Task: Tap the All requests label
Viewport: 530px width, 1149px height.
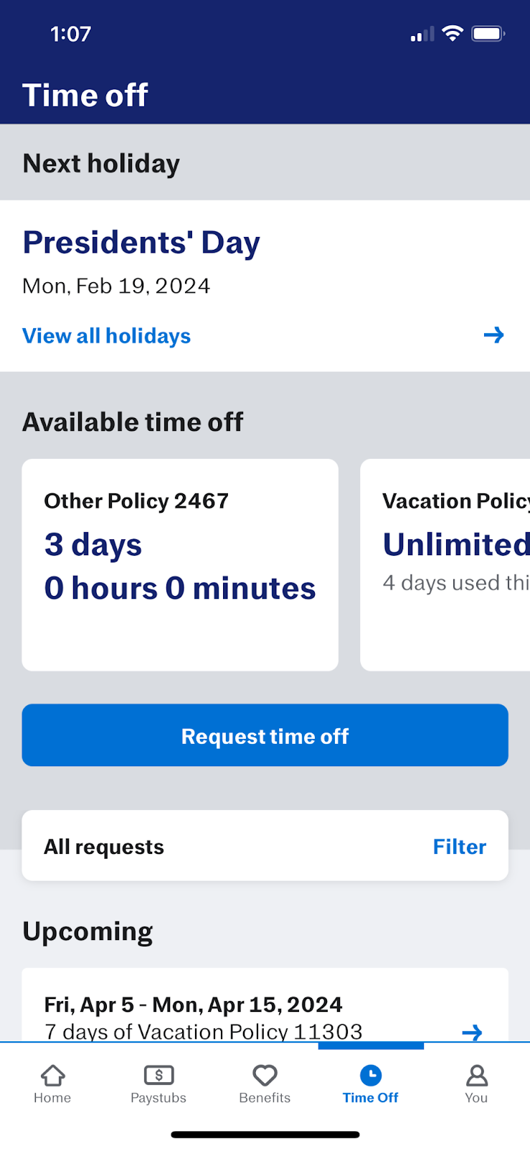Action: click(104, 847)
